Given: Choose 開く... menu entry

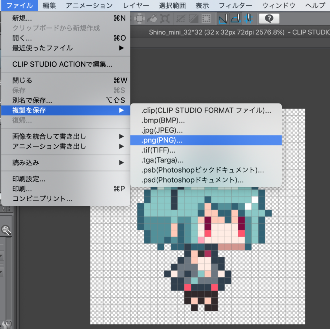Looking at the screenshot, I should pos(66,38).
